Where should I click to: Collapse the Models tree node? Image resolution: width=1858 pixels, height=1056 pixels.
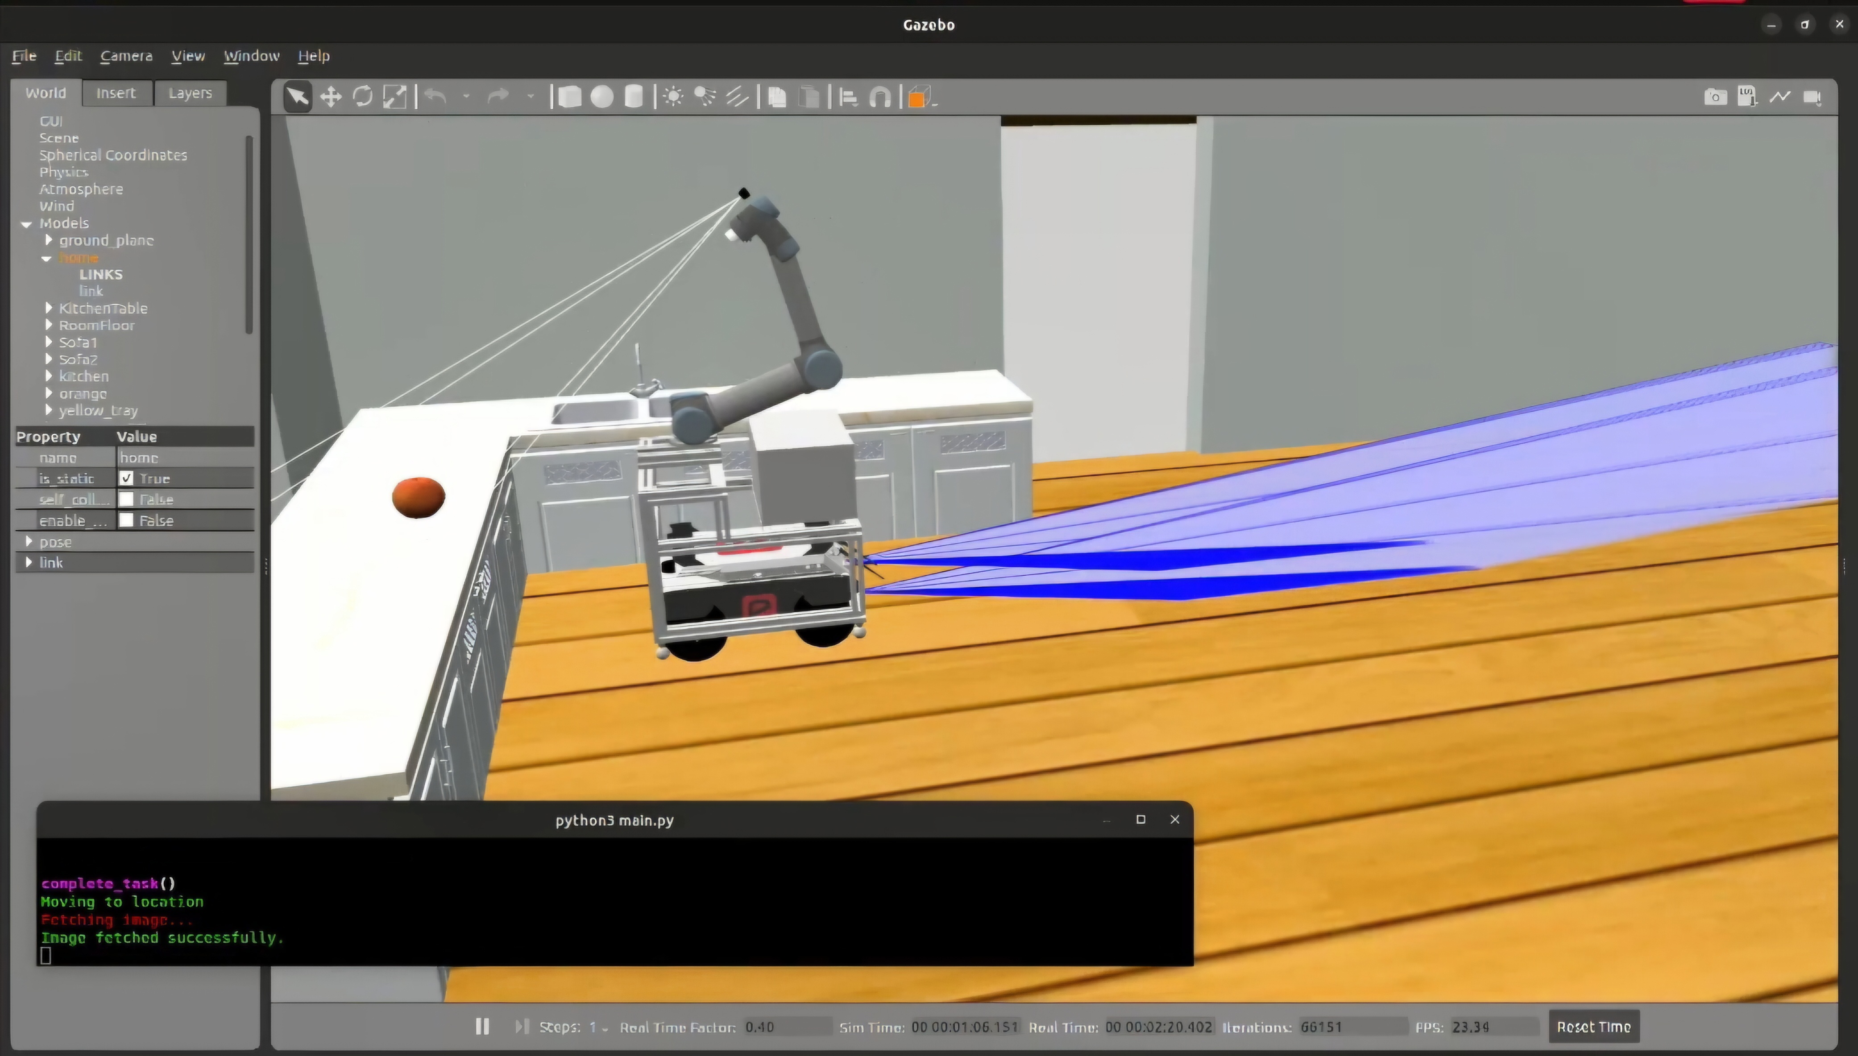point(27,224)
